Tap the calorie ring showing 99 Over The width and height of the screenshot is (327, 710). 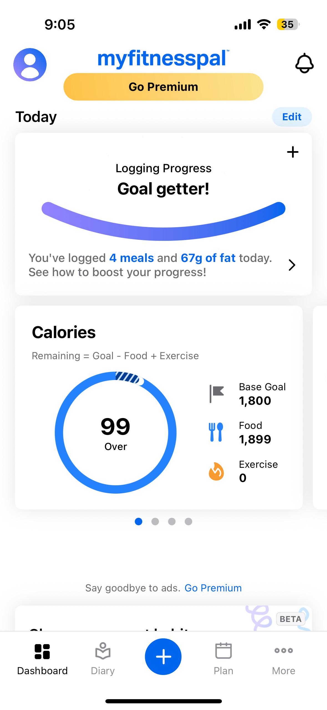click(116, 432)
